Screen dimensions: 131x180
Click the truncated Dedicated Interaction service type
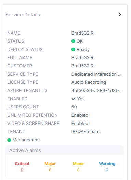click(x=96, y=74)
